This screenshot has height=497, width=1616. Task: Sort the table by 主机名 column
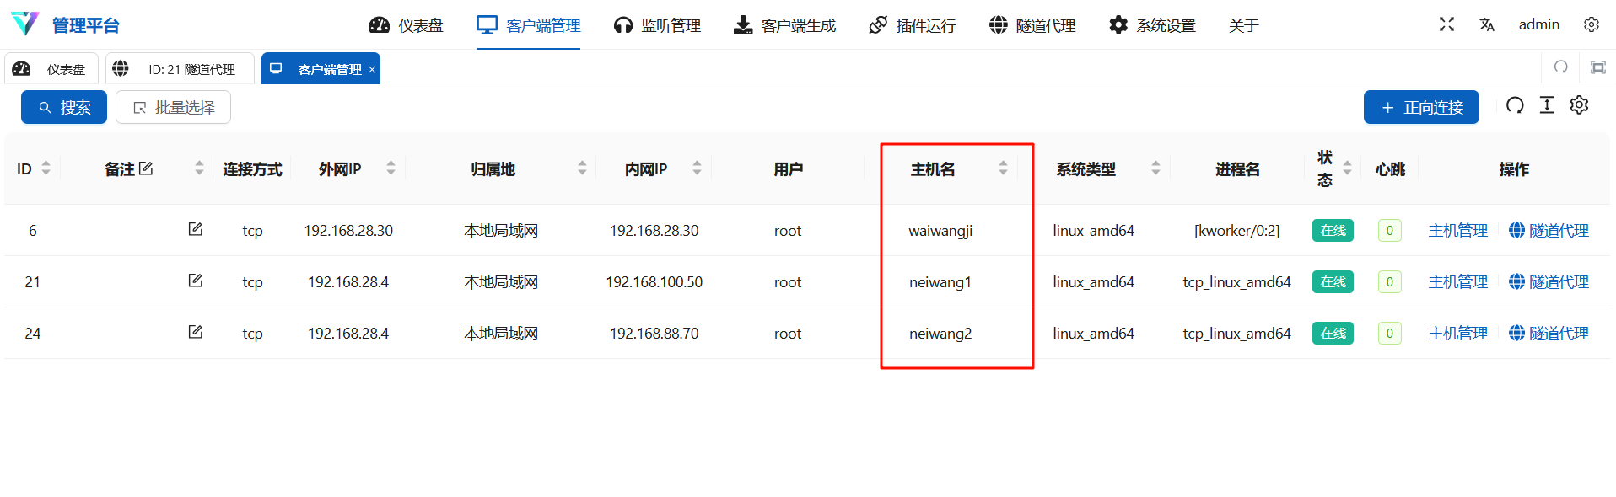click(1003, 168)
